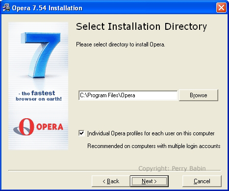Click the installation directory path field
Screen dimensions: 229x191
[128, 95]
